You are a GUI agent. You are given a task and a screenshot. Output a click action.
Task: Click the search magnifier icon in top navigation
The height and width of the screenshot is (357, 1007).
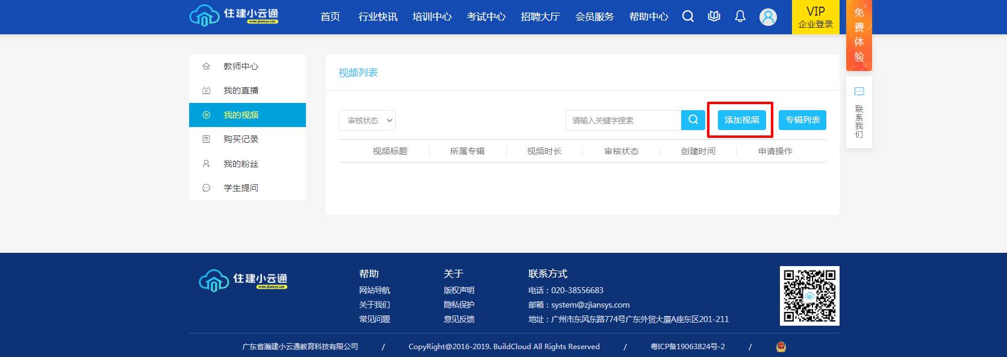pyautogui.click(x=688, y=17)
